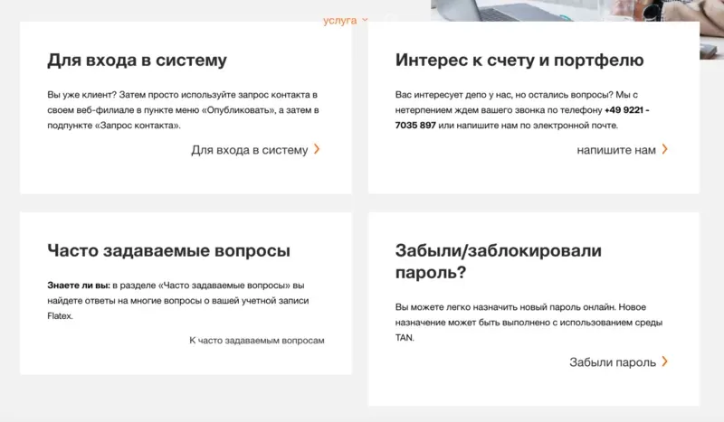
Task: Click the bold "Знаете ли вы:" text
Action: [79, 286]
